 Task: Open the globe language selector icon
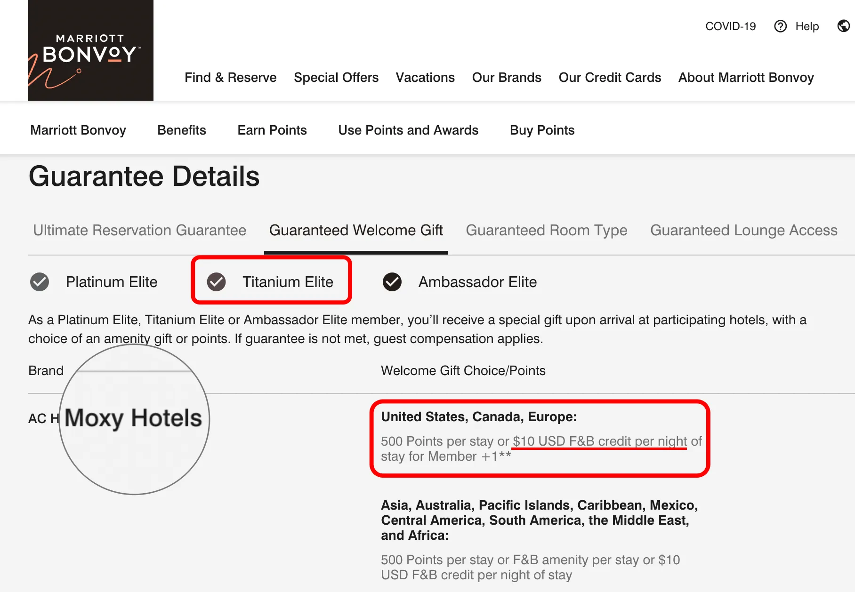pyautogui.click(x=844, y=26)
